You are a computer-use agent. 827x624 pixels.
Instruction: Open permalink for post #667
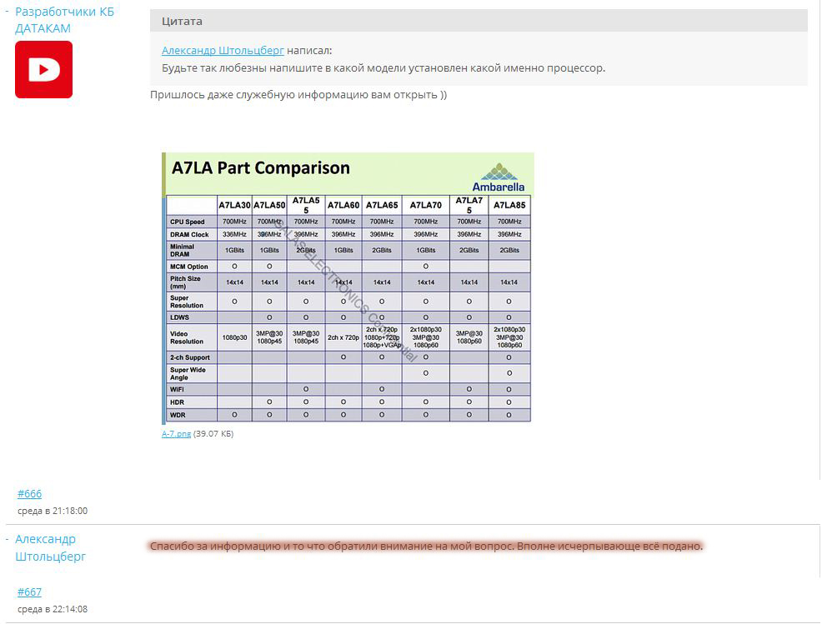(29, 592)
